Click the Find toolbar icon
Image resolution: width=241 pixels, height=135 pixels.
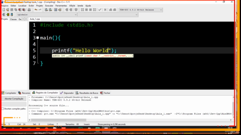(46, 10)
